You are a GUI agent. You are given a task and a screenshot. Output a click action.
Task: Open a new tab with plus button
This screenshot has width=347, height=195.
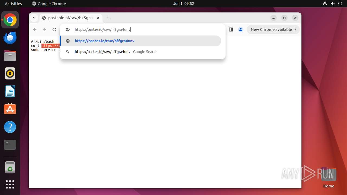coord(108,18)
